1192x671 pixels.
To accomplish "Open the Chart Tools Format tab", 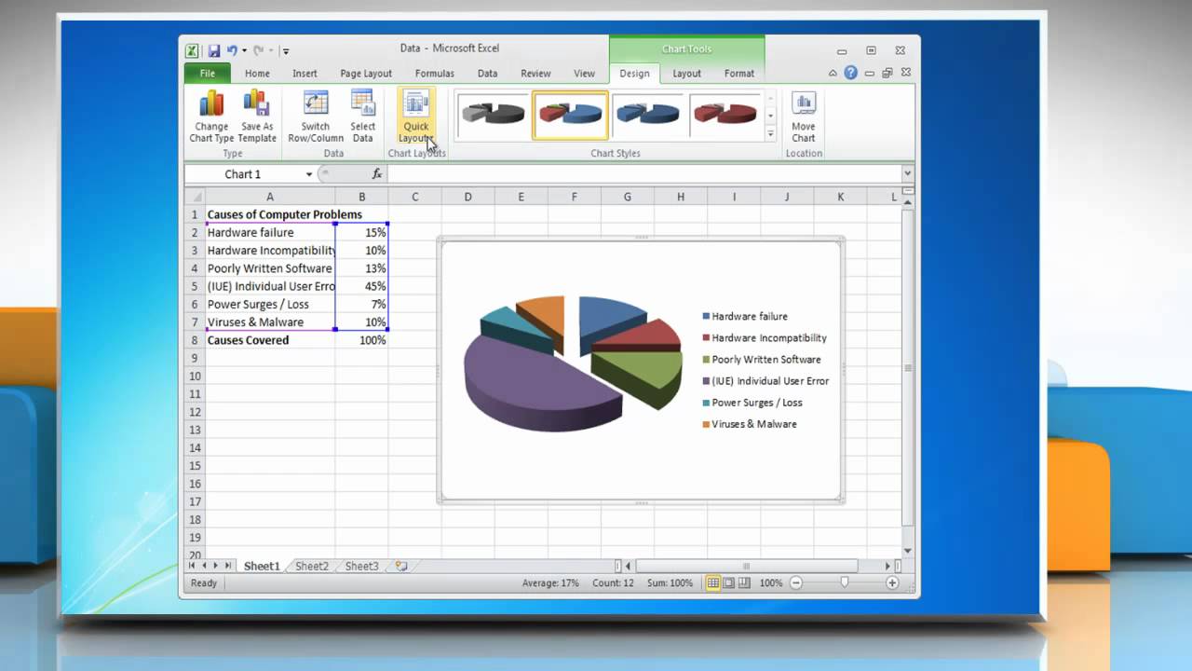I will [739, 74].
